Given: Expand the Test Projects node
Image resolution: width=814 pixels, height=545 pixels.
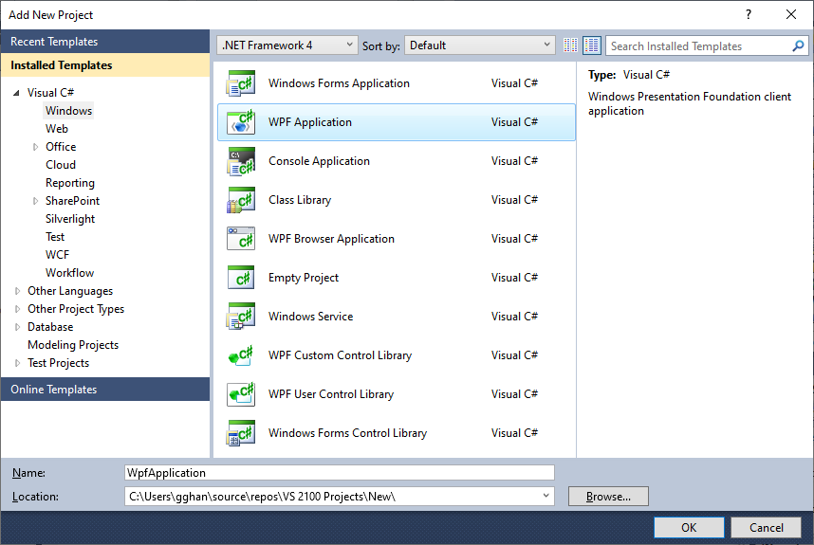Looking at the screenshot, I should (18, 364).
